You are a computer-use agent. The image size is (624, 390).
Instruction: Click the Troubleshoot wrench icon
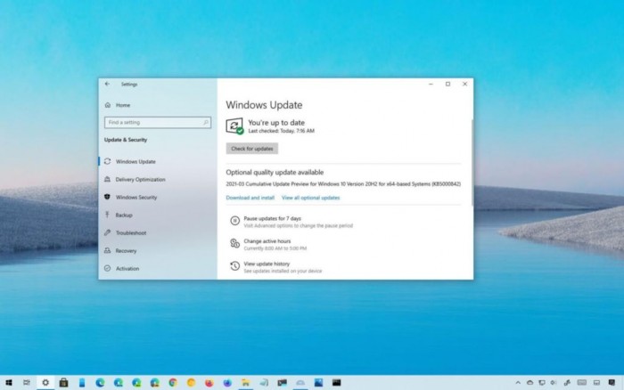tap(108, 232)
